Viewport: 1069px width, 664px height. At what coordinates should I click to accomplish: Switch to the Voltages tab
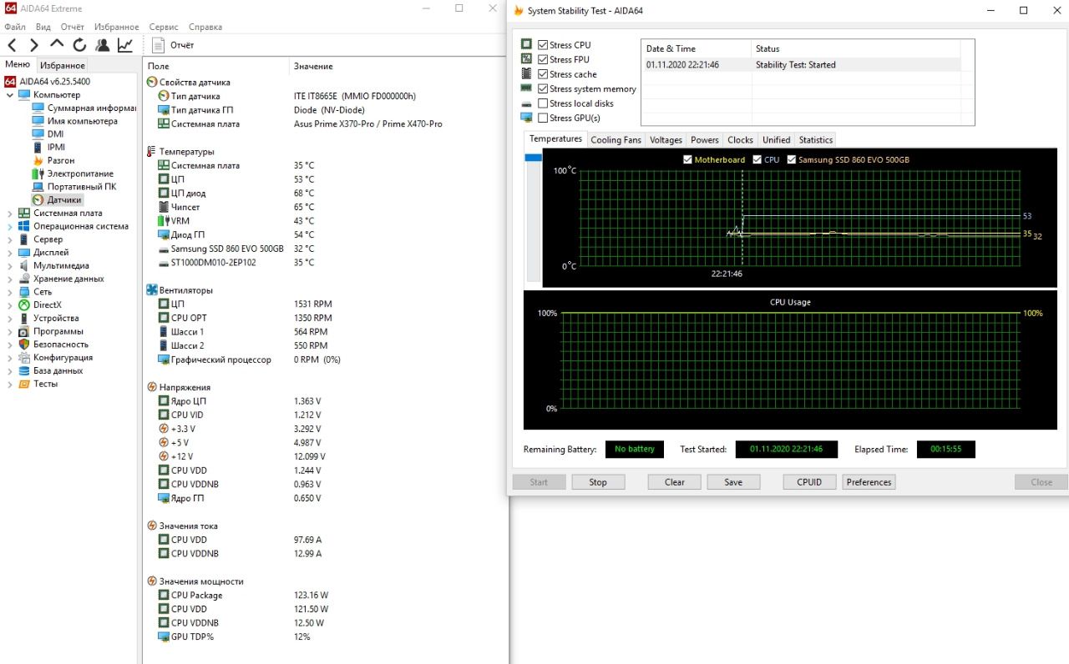[666, 140]
